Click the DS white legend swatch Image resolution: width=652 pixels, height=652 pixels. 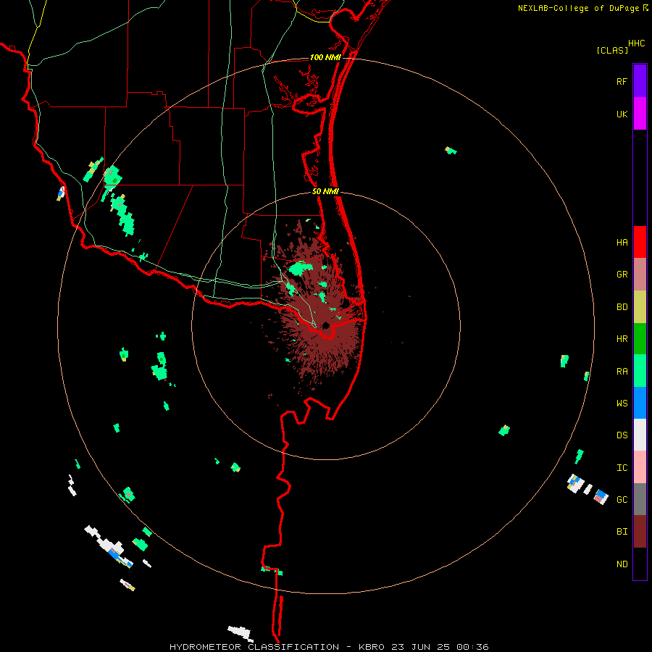pyautogui.click(x=640, y=435)
